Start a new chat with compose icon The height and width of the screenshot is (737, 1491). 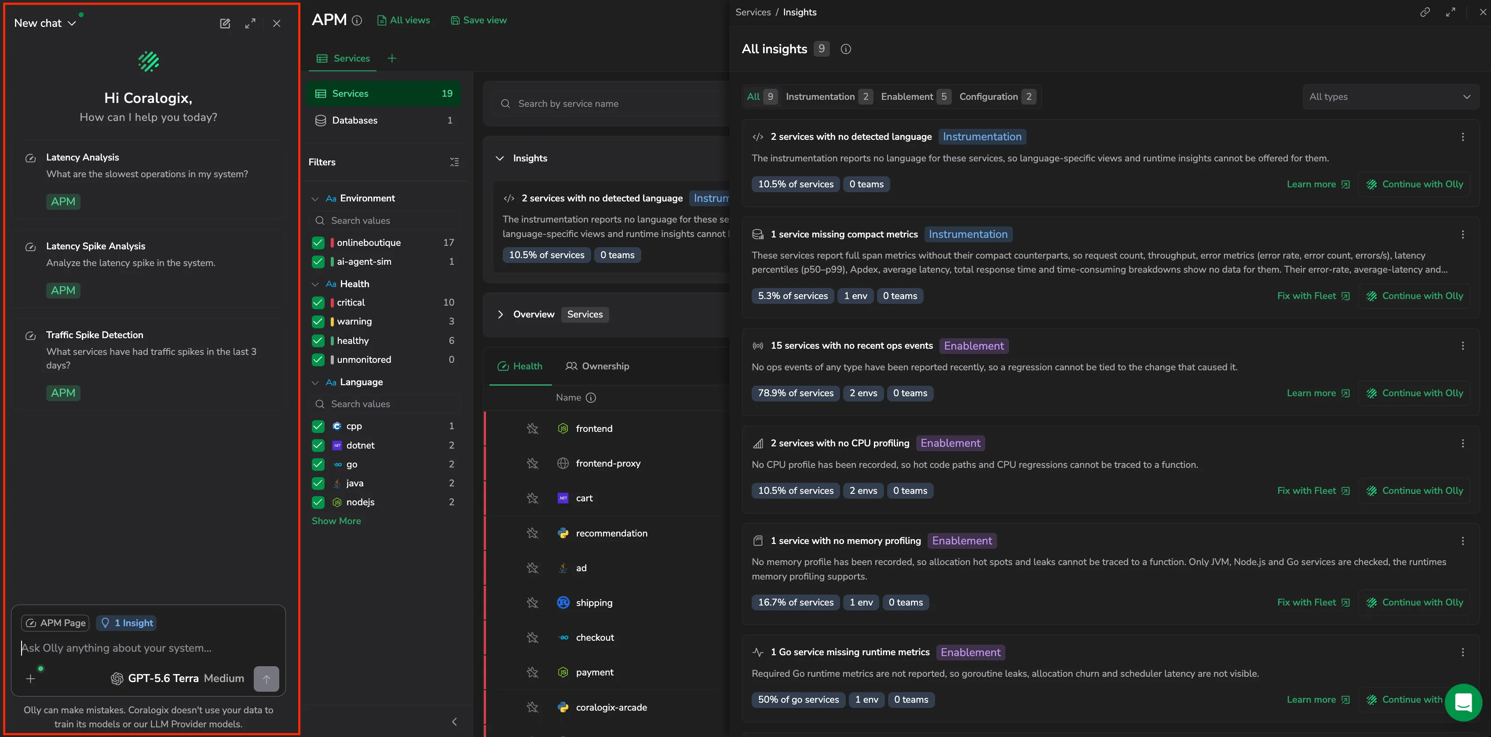(x=225, y=23)
